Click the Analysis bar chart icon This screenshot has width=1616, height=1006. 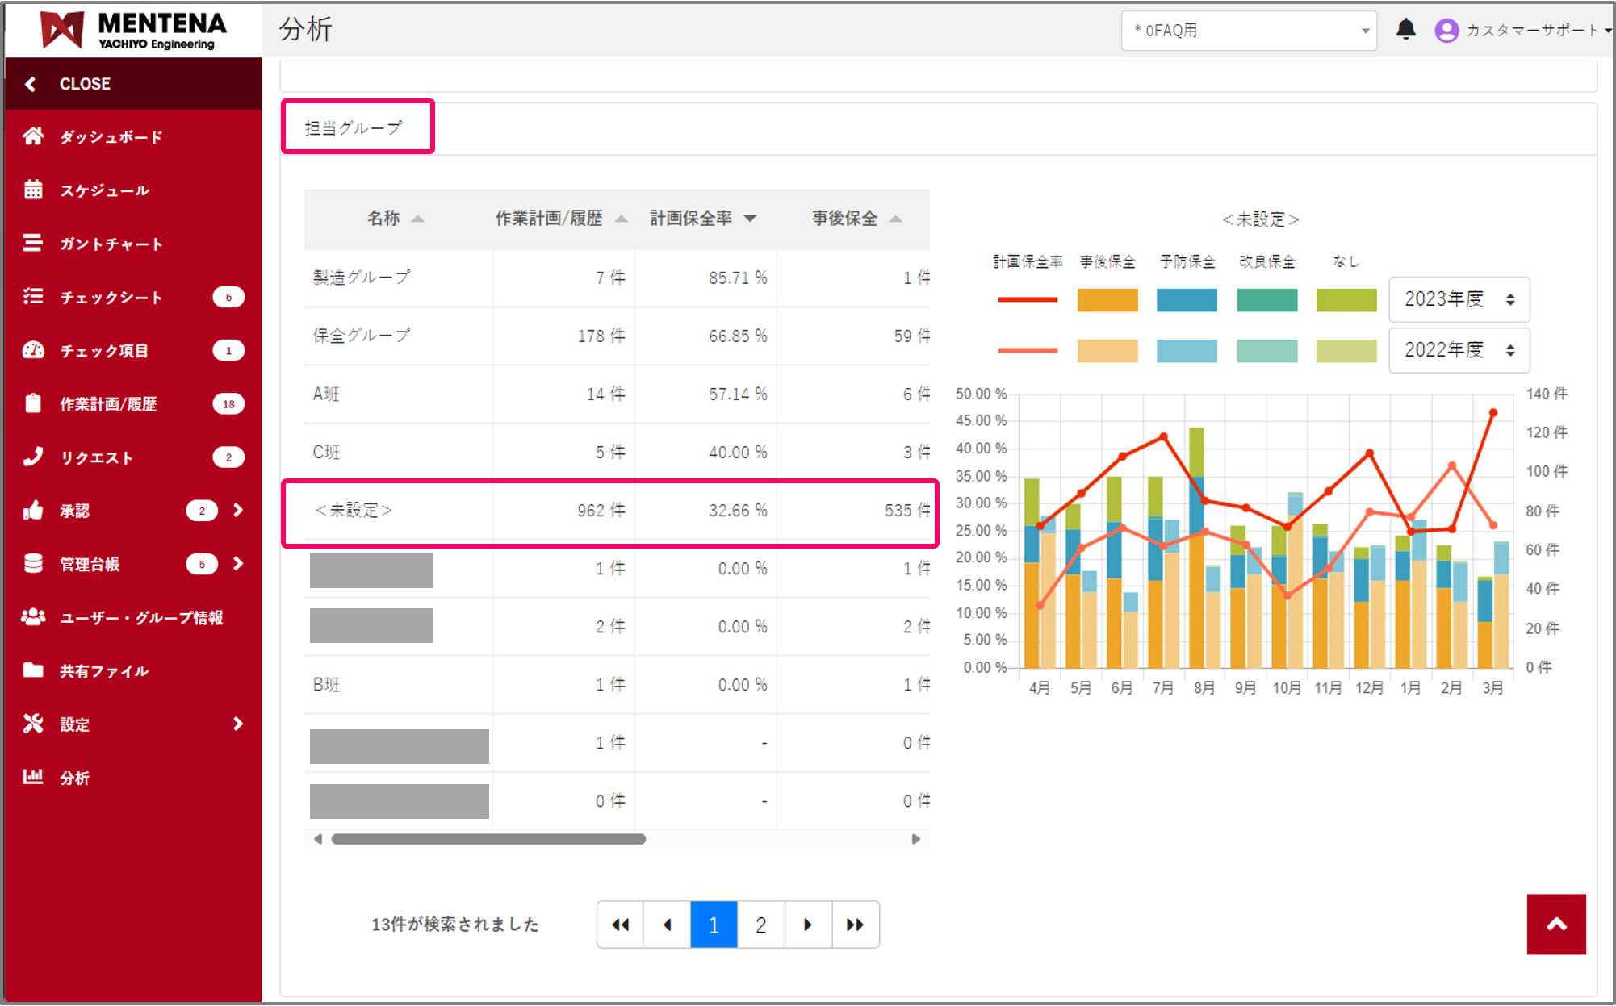(x=33, y=777)
